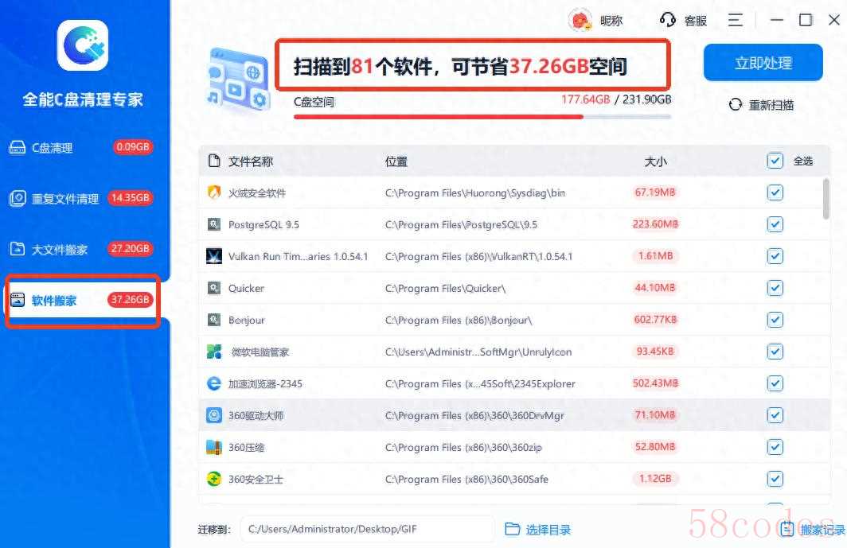Viewport: 847px width, 548px height.
Task: Click the 迁移到 destination path field
Action: coord(367,529)
